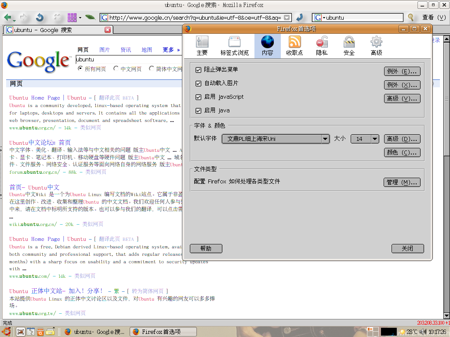
Task: Click the 颜色 (C)... colors button
Action: point(402,152)
